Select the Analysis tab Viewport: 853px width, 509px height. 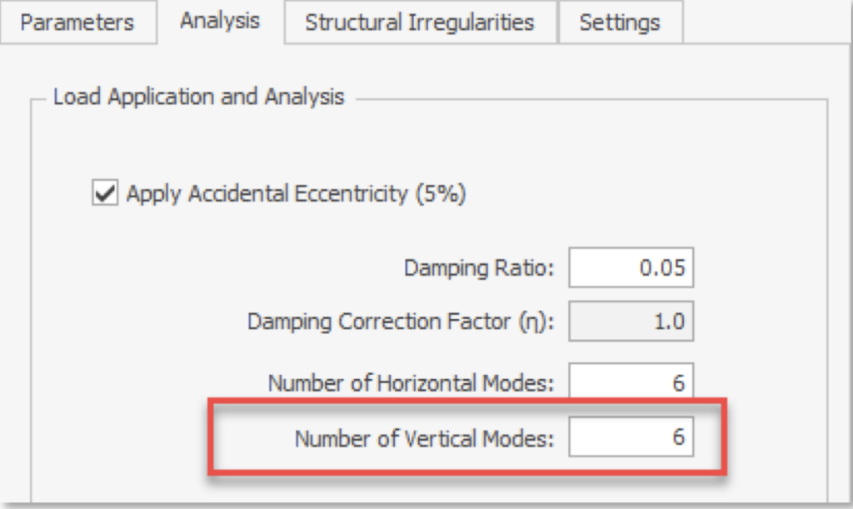[220, 21]
